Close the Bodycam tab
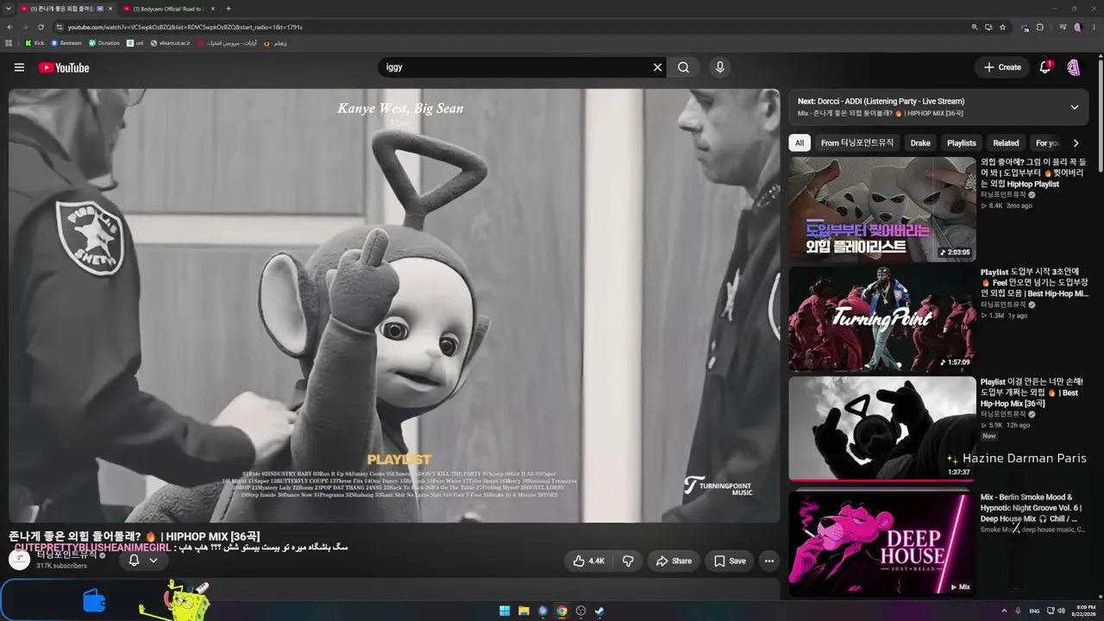This screenshot has height=621, width=1104. tap(212, 9)
